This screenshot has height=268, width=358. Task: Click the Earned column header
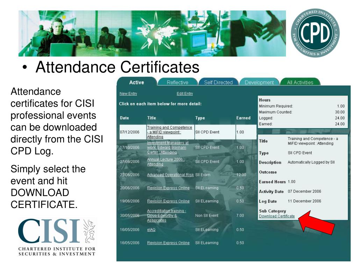coord(243,118)
